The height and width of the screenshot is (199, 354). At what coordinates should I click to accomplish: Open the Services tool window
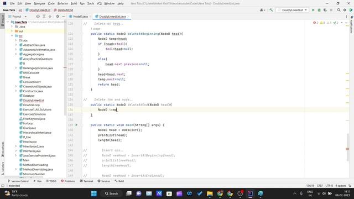tap(104, 181)
